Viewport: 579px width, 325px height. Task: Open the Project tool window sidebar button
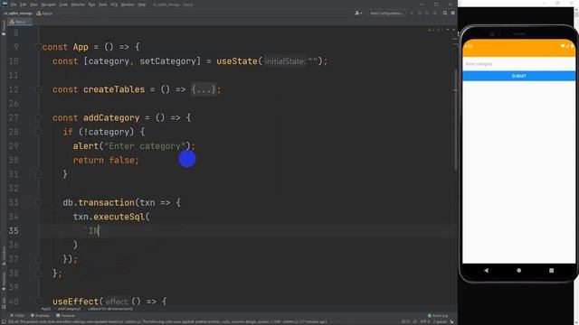click(x=4, y=28)
